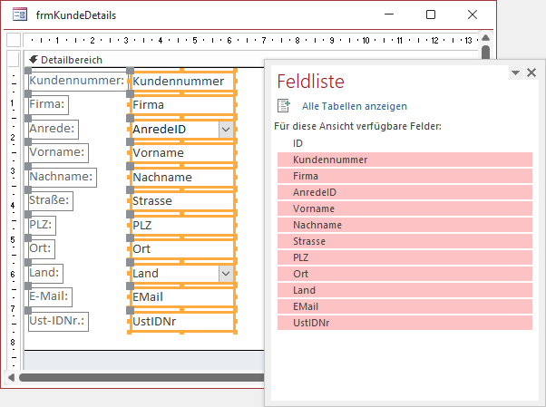
Task: Open the AnredeID combo box dropdown arrow
Action: [226, 130]
